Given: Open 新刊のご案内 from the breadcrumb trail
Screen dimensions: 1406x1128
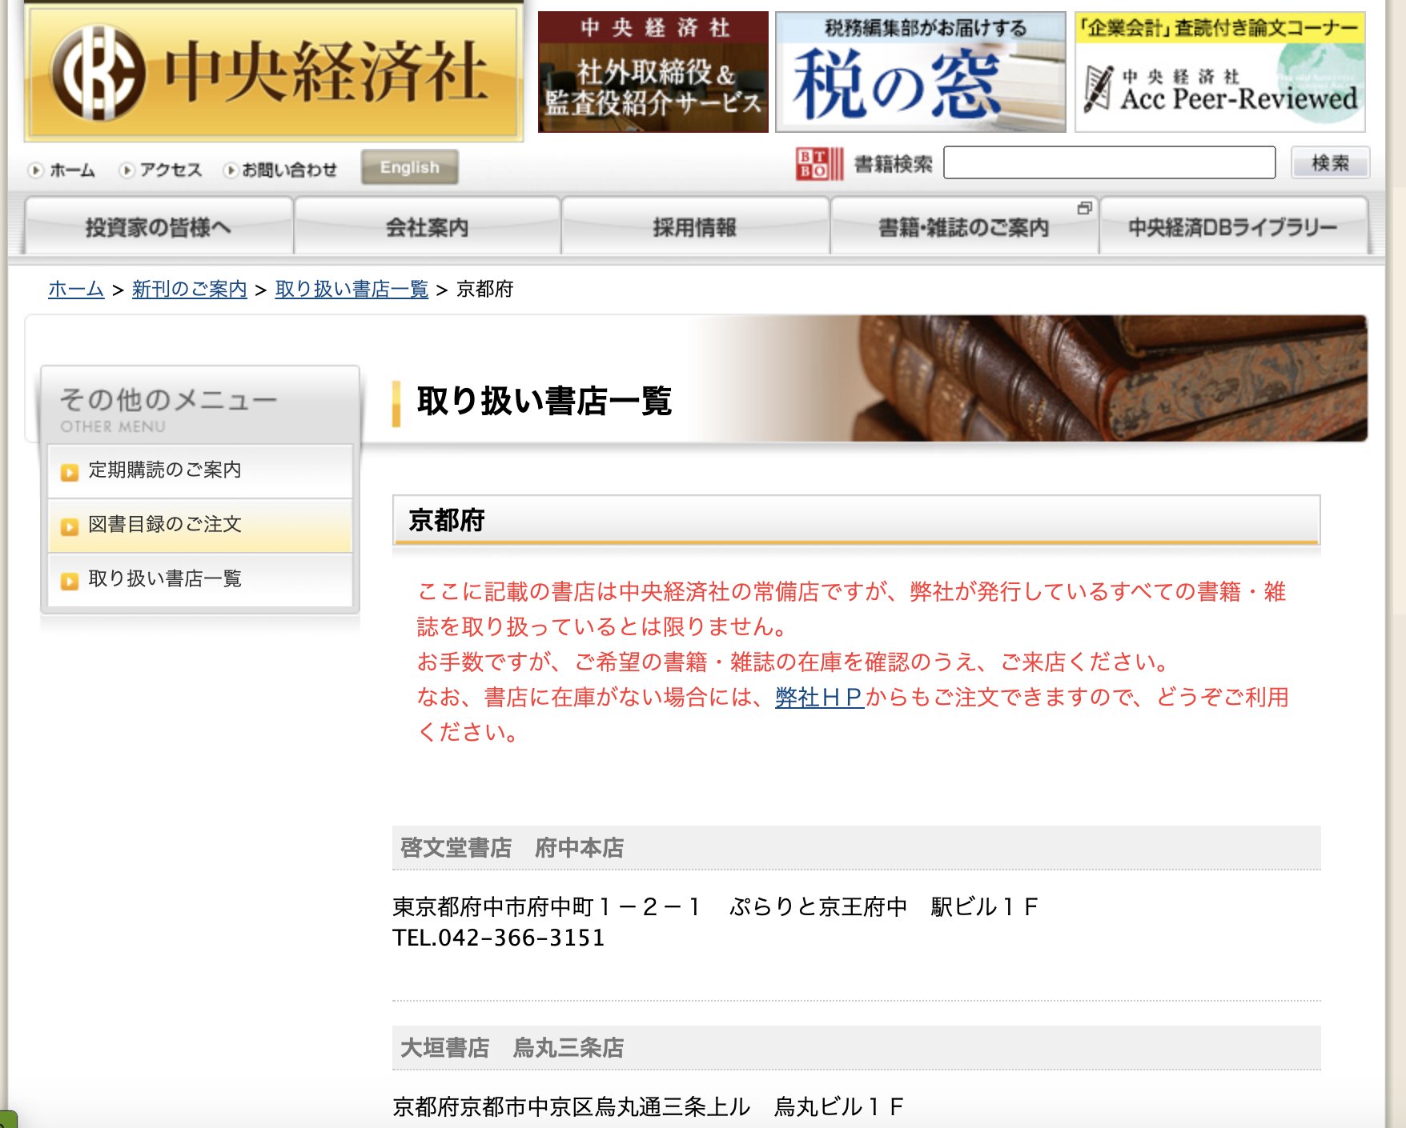Looking at the screenshot, I should [x=190, y=290].
